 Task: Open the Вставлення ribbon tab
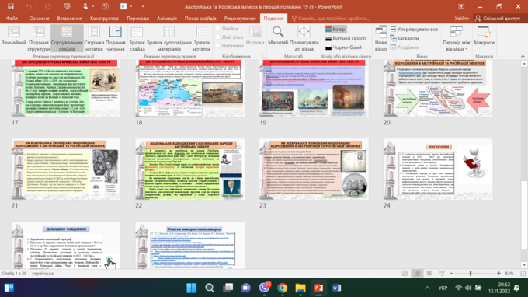click(69, 18)
